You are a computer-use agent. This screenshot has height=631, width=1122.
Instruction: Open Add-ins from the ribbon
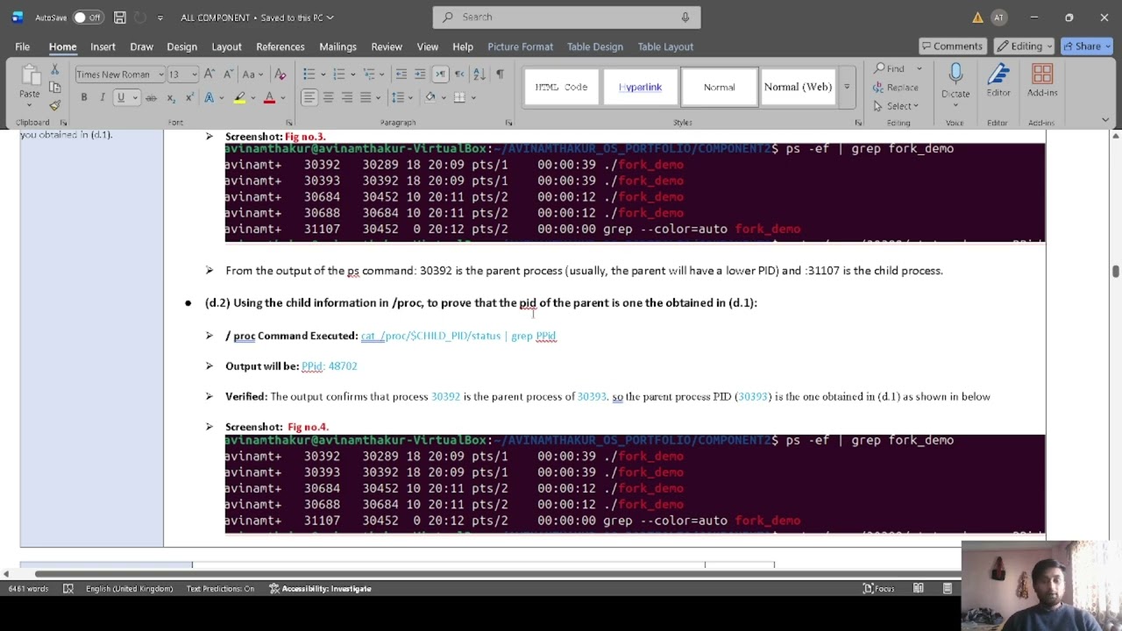point(1042,80)
